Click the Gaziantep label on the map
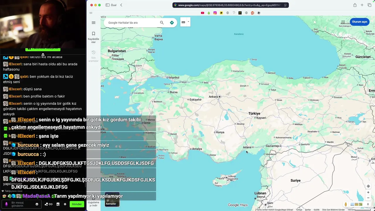Viewport: 375px width, 211px height. point(272,146)
